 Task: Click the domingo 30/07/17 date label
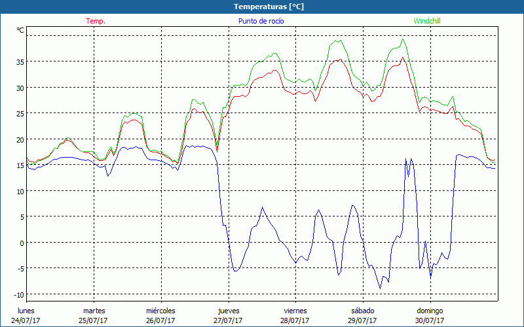point(430,315)
